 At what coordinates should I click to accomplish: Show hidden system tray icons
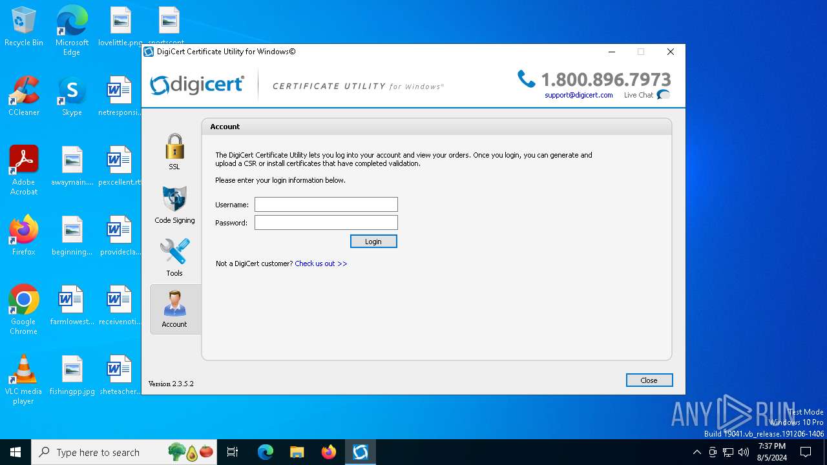point(696,452)
